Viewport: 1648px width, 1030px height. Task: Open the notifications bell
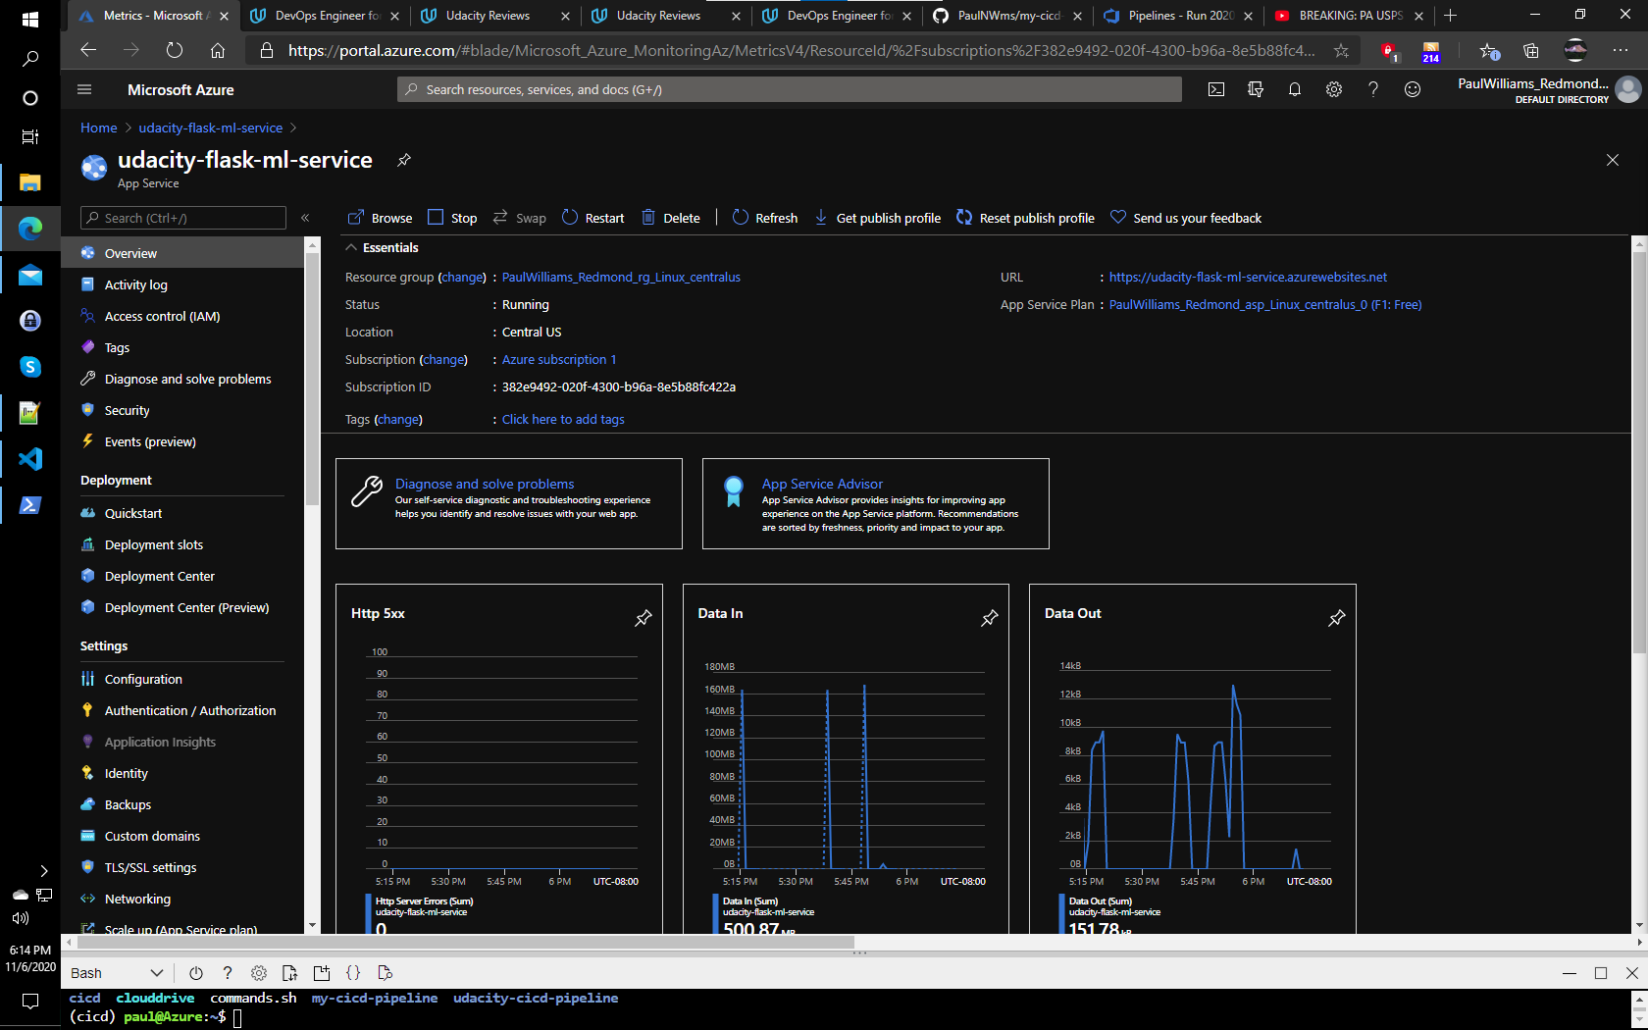[x=1295, y=89]
